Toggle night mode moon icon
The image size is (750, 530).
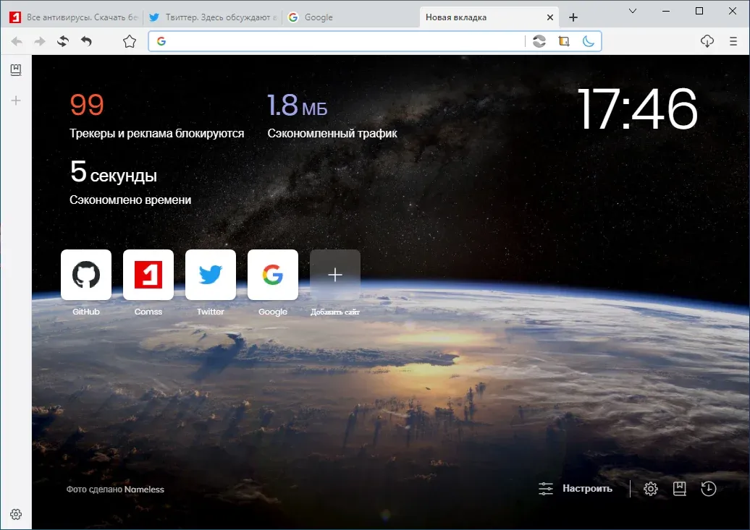(589, 42)
